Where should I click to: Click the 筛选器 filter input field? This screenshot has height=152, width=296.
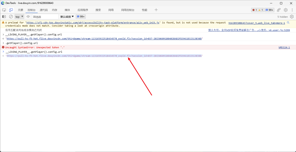(x=45, y=17)
